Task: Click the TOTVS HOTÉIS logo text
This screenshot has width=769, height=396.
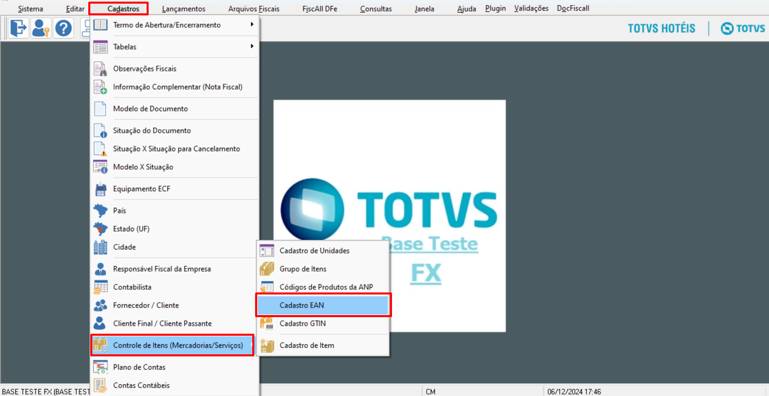Action: pyautogui.click(x=661, y=28)
